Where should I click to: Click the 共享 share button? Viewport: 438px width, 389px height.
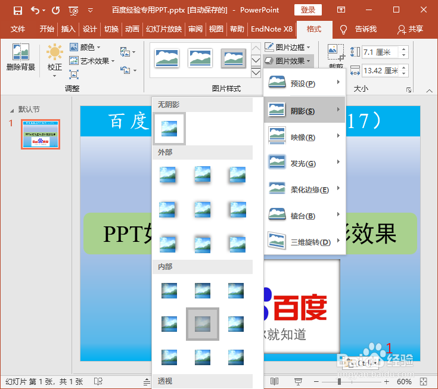click(411, 29)
